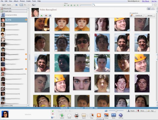Show full-photo thumbnail view
Screen dimensions: 158x120
pos(153,9)
